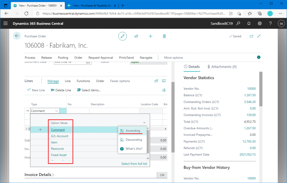
Task: Add this page to browser favorites
Action: [x=239, y=13]
